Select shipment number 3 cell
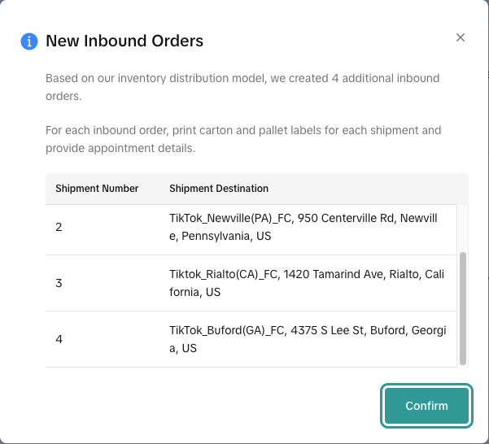This screenshot has width=489, height=444. 59,283
